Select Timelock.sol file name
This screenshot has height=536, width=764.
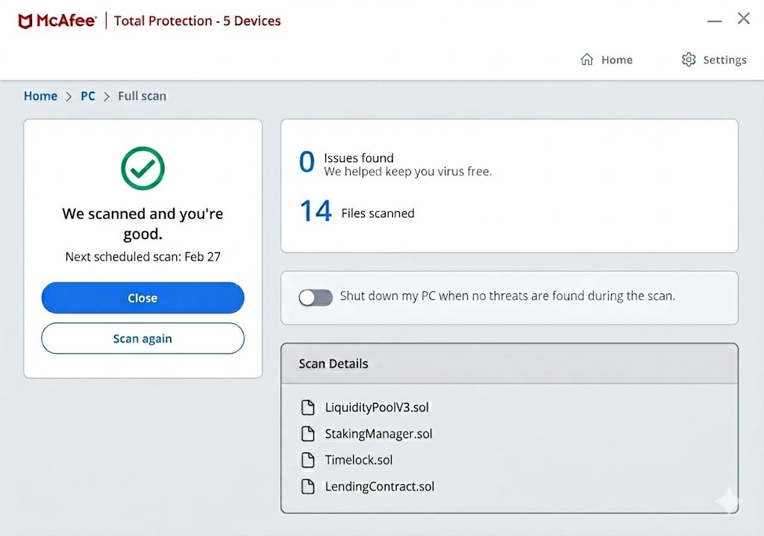pyautogui.click(x=359, y=460)
